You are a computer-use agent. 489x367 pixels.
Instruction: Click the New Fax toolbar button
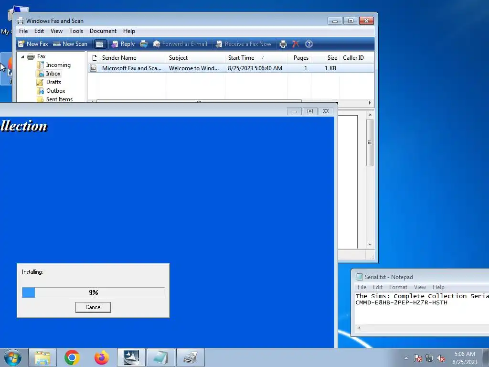tap(33, 44)
